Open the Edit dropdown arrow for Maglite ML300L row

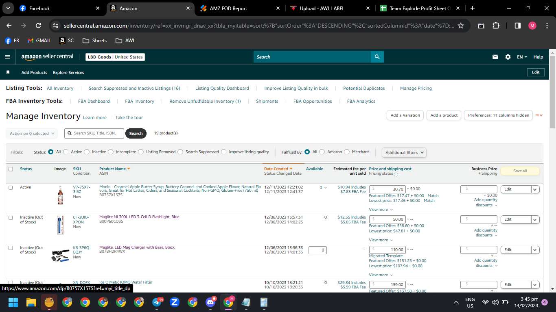[x=536, y=219]
